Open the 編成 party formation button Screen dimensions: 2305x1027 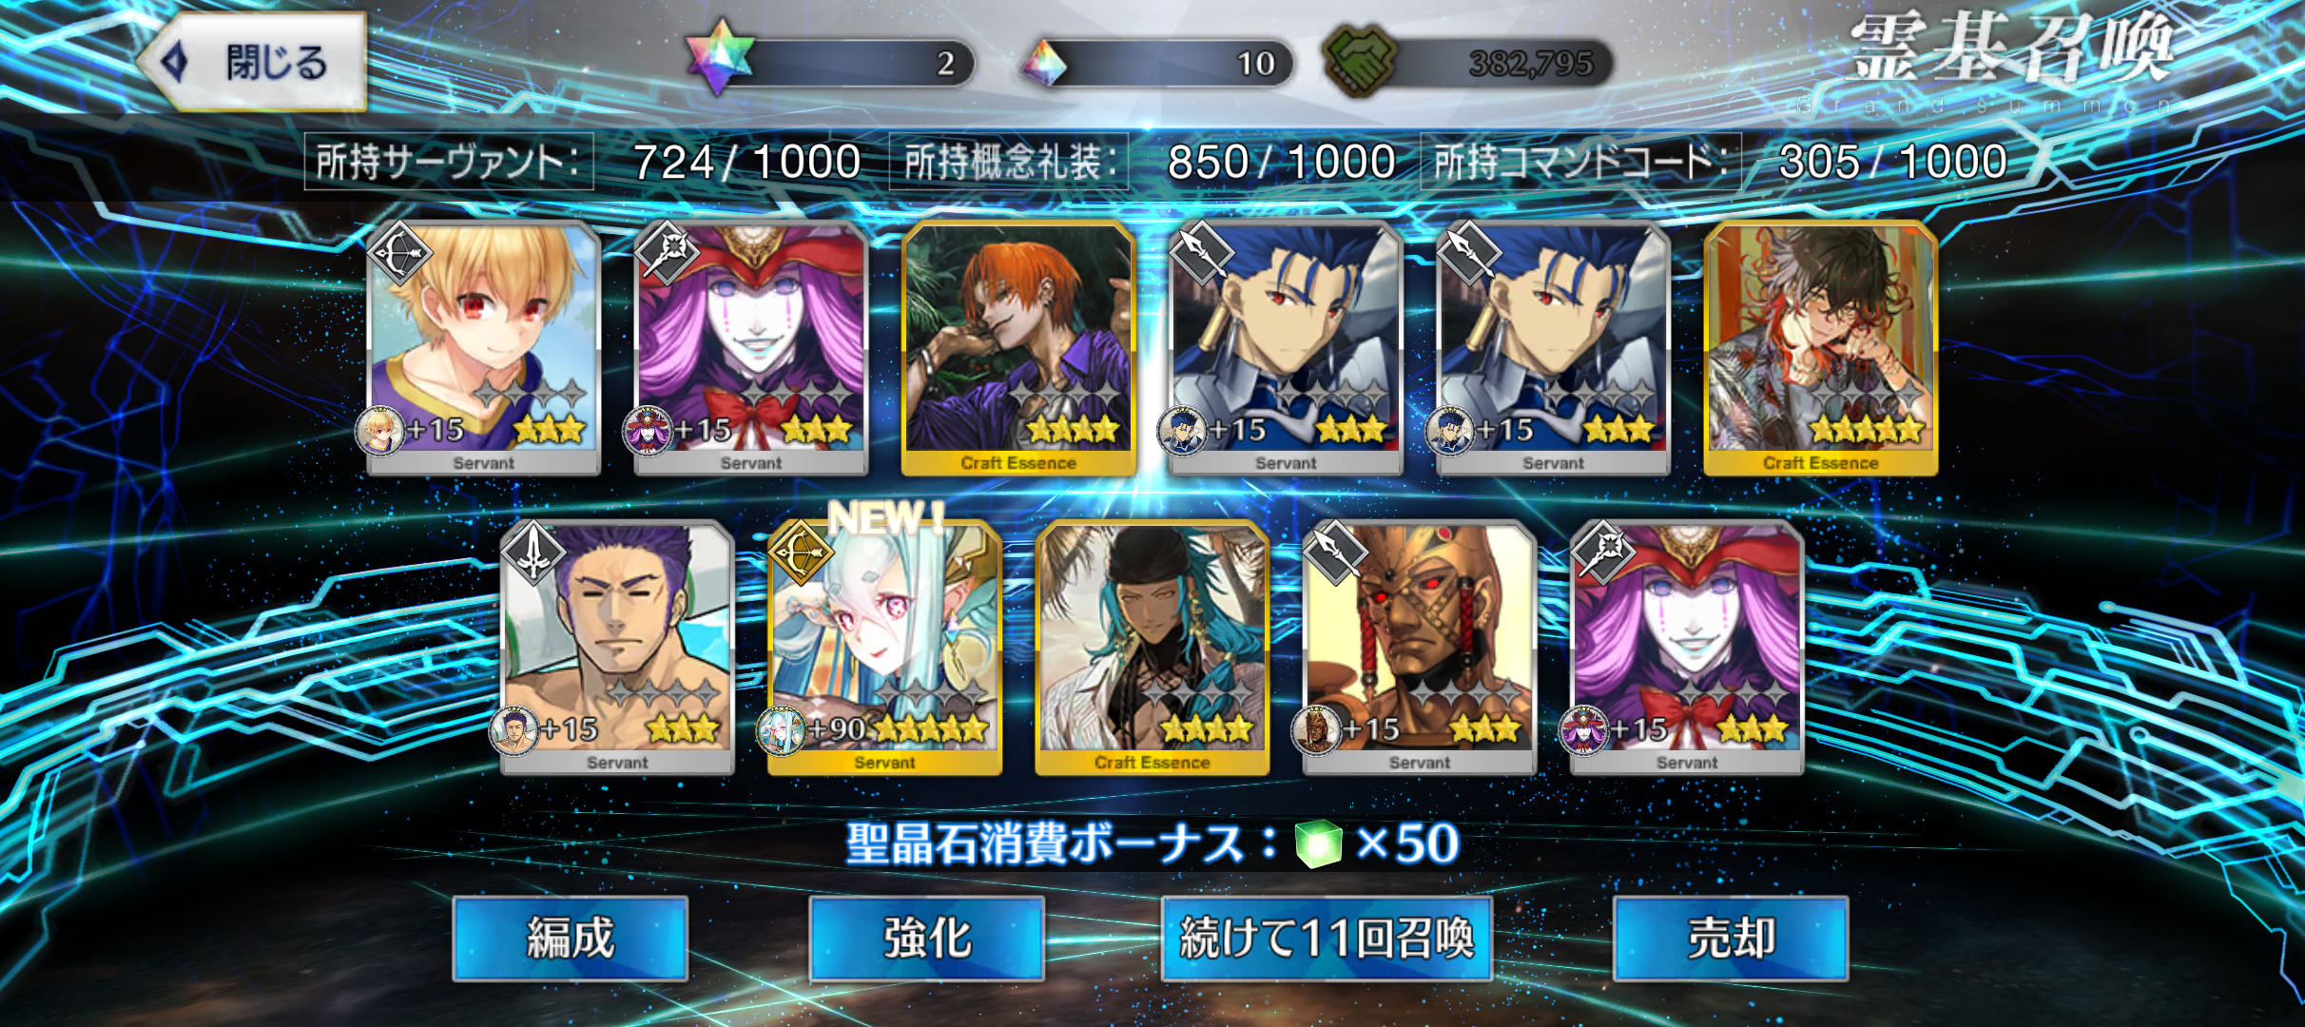(571, 939)
